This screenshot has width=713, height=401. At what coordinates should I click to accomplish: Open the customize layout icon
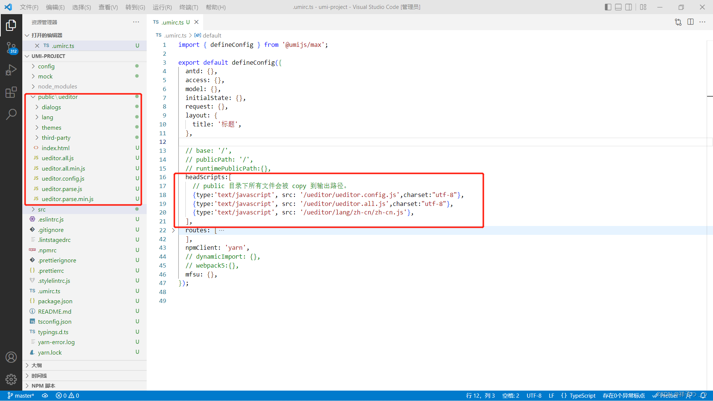pos(643,7)
